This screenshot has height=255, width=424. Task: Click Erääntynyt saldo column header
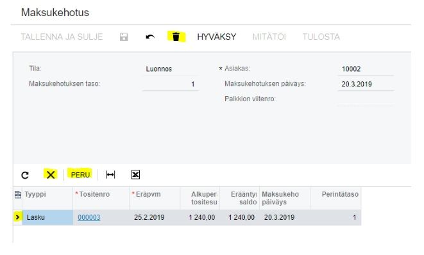[x=239, y=198]
